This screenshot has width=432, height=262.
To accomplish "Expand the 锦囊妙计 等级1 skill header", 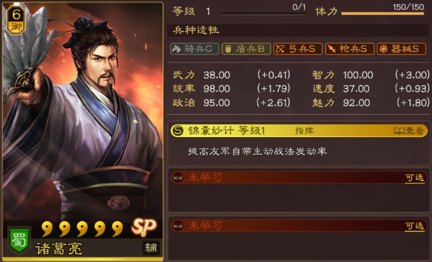I will tap(298, 131).
